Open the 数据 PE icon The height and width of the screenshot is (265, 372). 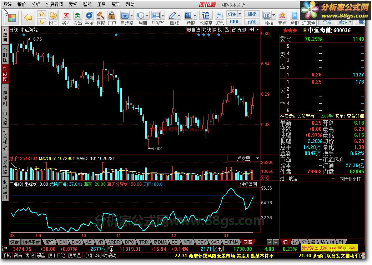pyautogui.click(x=267, y=16)
